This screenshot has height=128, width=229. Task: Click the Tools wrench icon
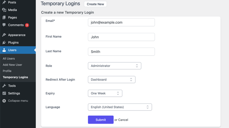click(4, 86)
